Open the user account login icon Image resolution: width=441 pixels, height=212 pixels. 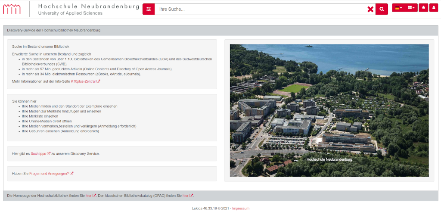pyautogui.click(x=433, y=8)
